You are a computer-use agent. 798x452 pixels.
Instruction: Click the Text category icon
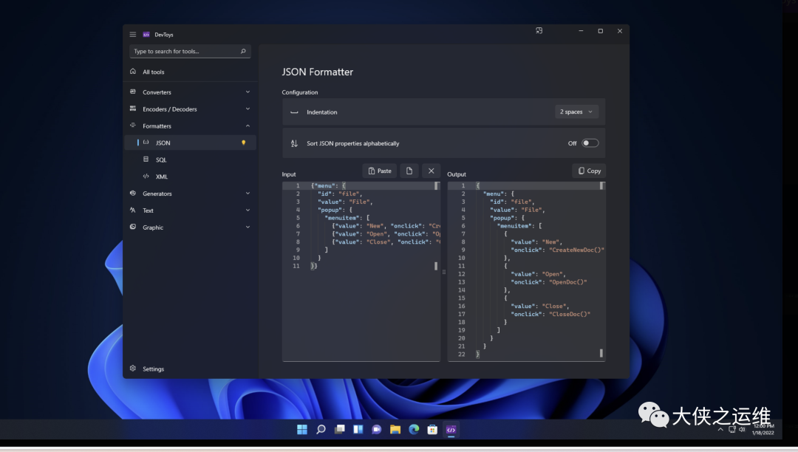(x=133, y=210)
